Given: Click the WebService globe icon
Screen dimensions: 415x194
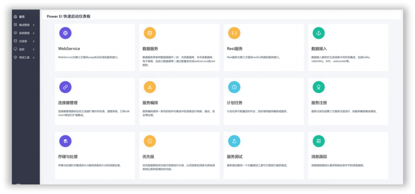Looking at the screenshot, I should click(65, 33).
